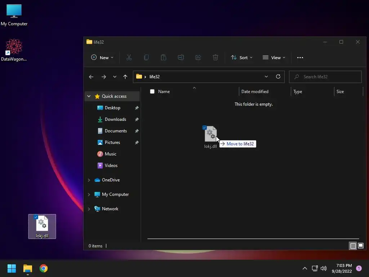Select the My Computer desktop icon
Image resolution: width=369 pixels, height=277 pixels.
14,15
